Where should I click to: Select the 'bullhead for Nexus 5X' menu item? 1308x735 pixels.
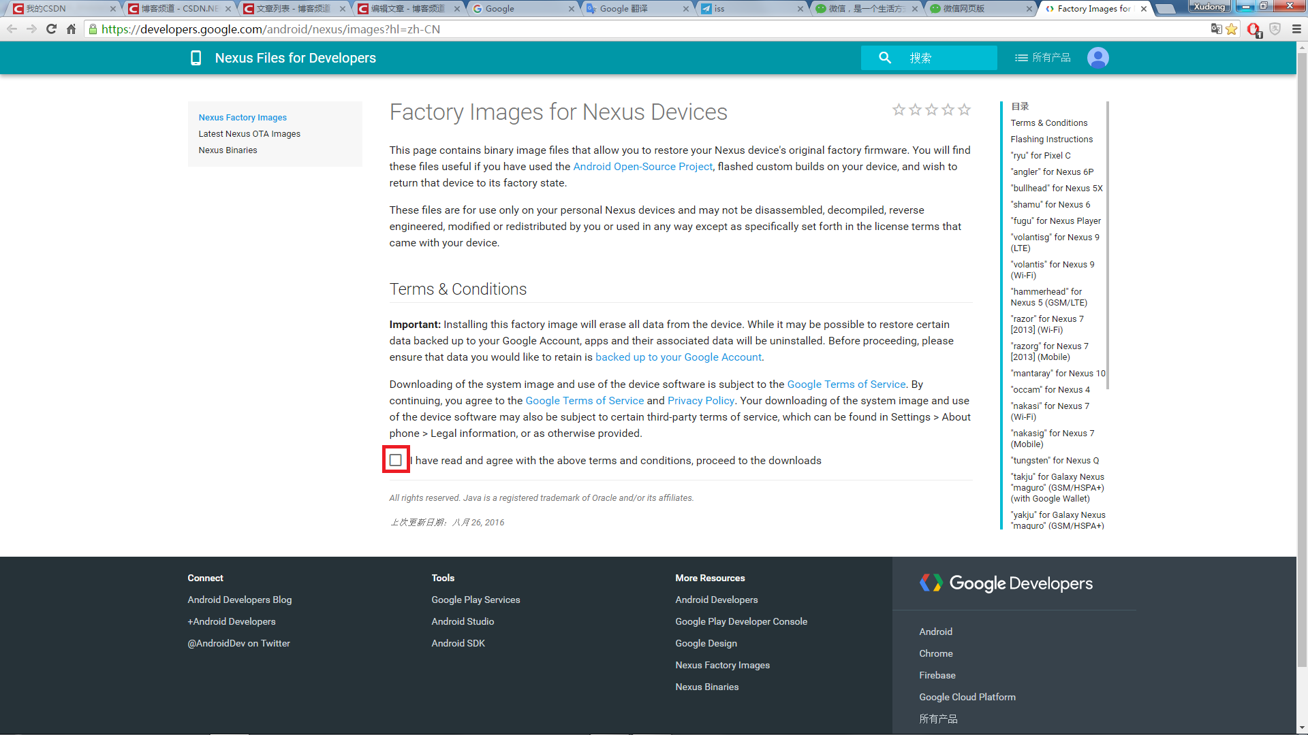pyautogui.click(x=1057, y=188)
